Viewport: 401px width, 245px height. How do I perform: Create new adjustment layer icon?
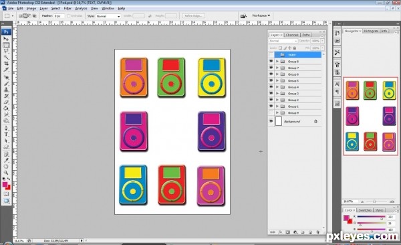[x=295, y=232]
